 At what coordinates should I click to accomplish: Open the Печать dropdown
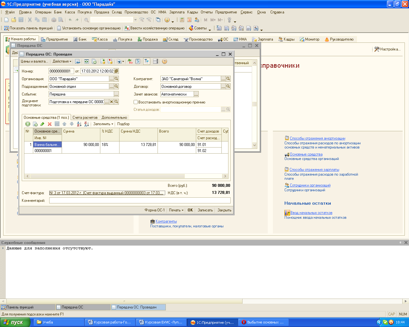point(176,210)
